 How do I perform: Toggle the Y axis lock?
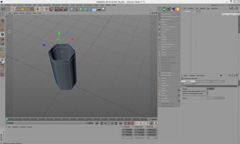tap(42, 9)
